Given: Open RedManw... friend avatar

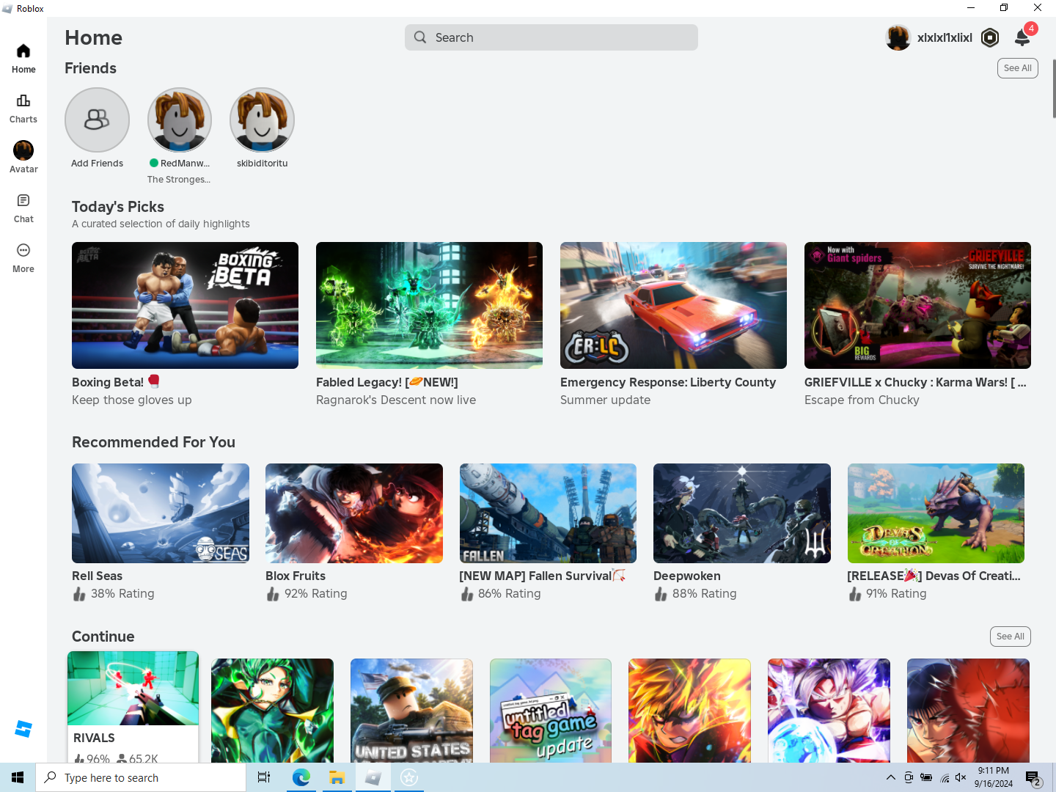Looking at the screenshot, I should [180, 120].
